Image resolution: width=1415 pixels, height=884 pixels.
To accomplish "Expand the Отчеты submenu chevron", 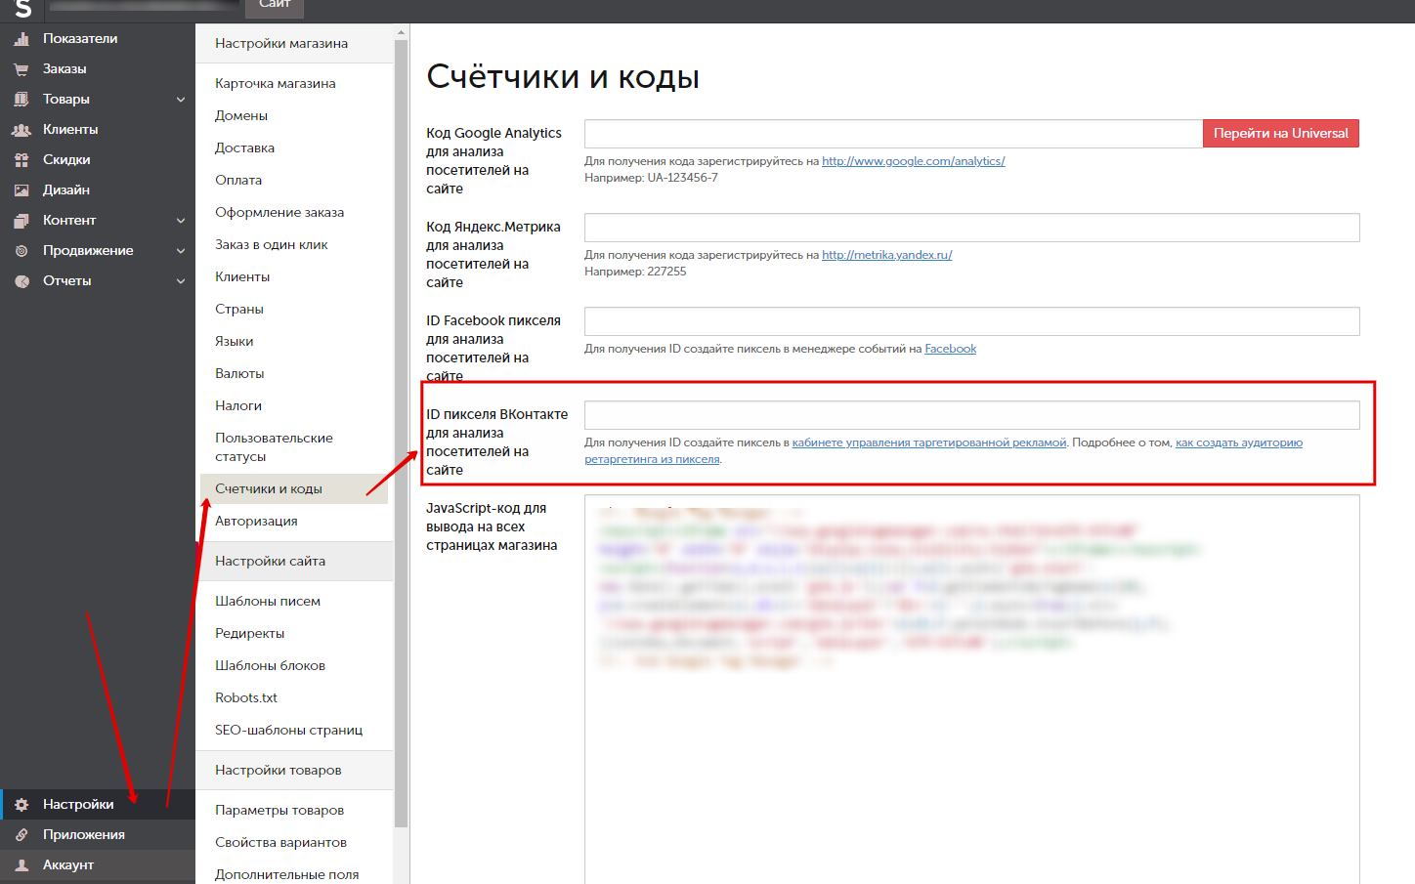I will [181, 281].
